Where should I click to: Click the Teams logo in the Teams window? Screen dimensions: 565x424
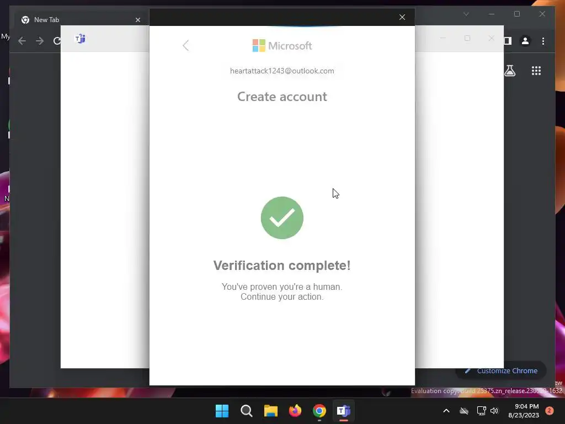click(x=80, y=39)
